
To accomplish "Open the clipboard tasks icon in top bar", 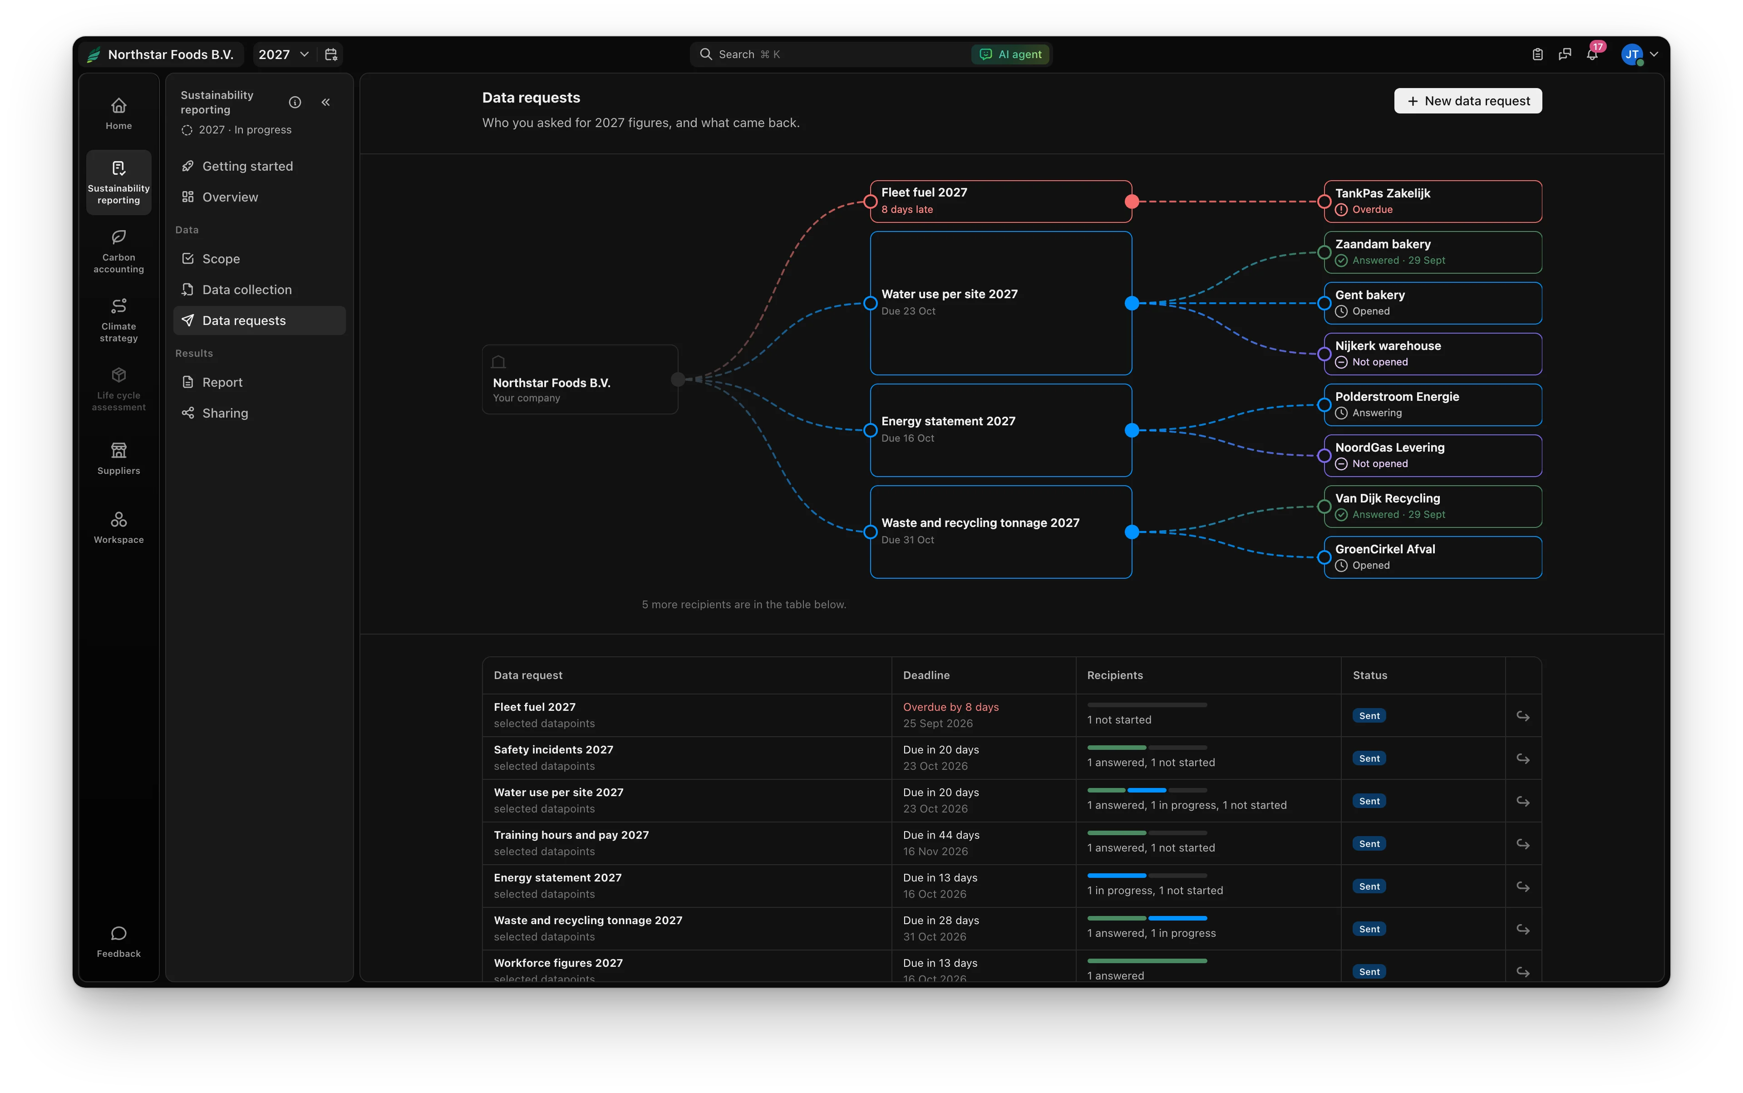I will [x=1538, y=54].
